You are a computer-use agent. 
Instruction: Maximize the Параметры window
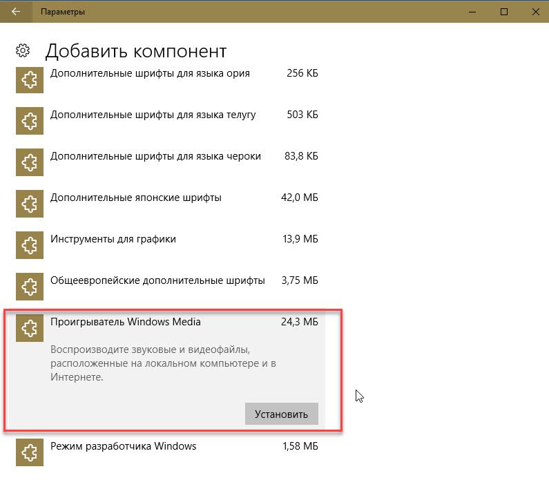pos(504,12)
